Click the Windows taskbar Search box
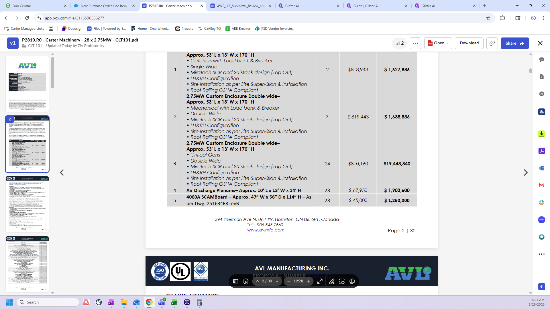The width and height of the screenshot is (550, 309). click(48, 302)
